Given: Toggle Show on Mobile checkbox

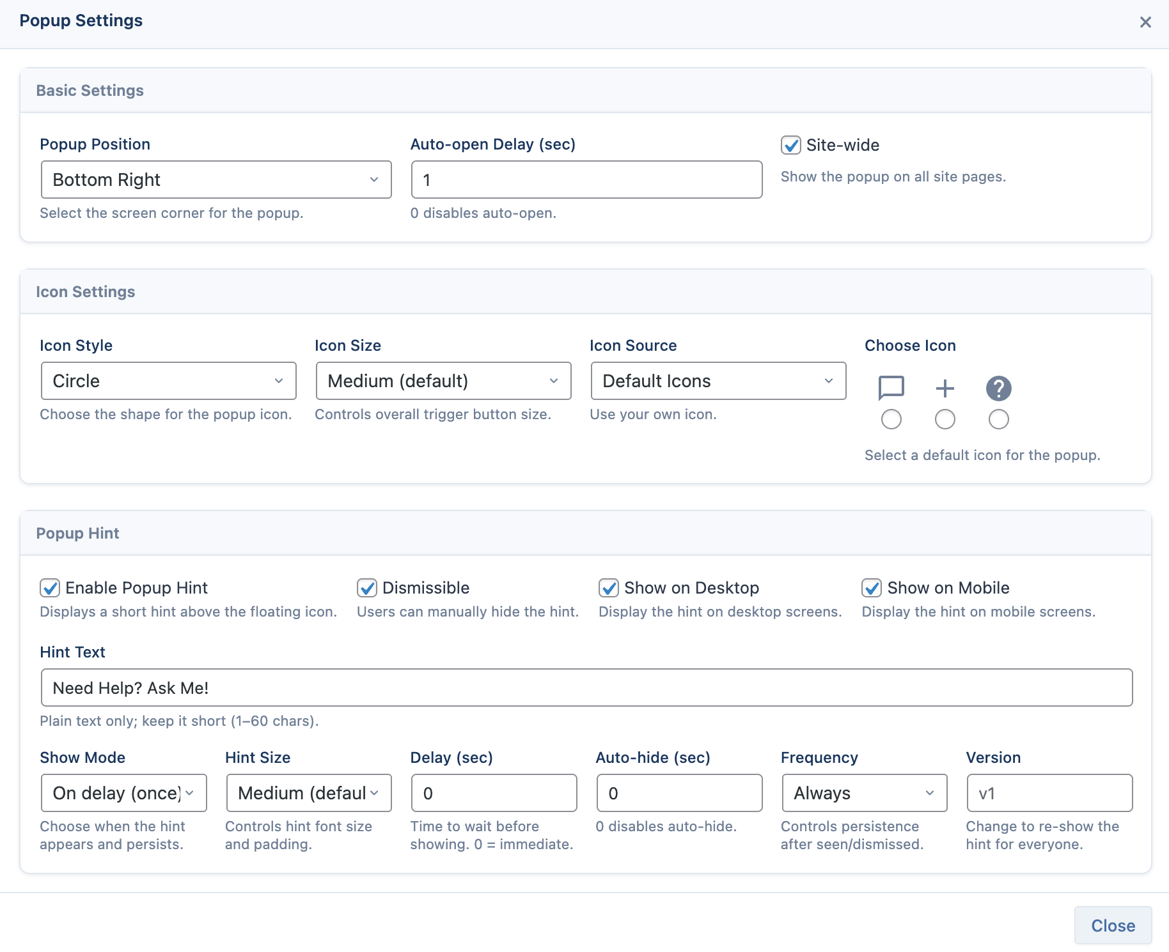Looking at the screenshot, I should [x=872, y=588].
